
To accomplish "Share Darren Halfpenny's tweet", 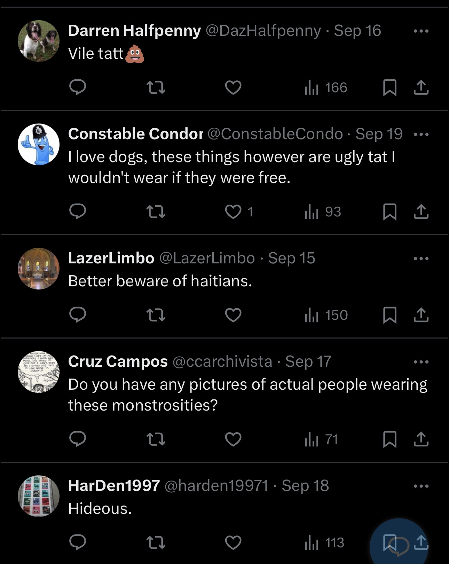I will tap(421, 87).
